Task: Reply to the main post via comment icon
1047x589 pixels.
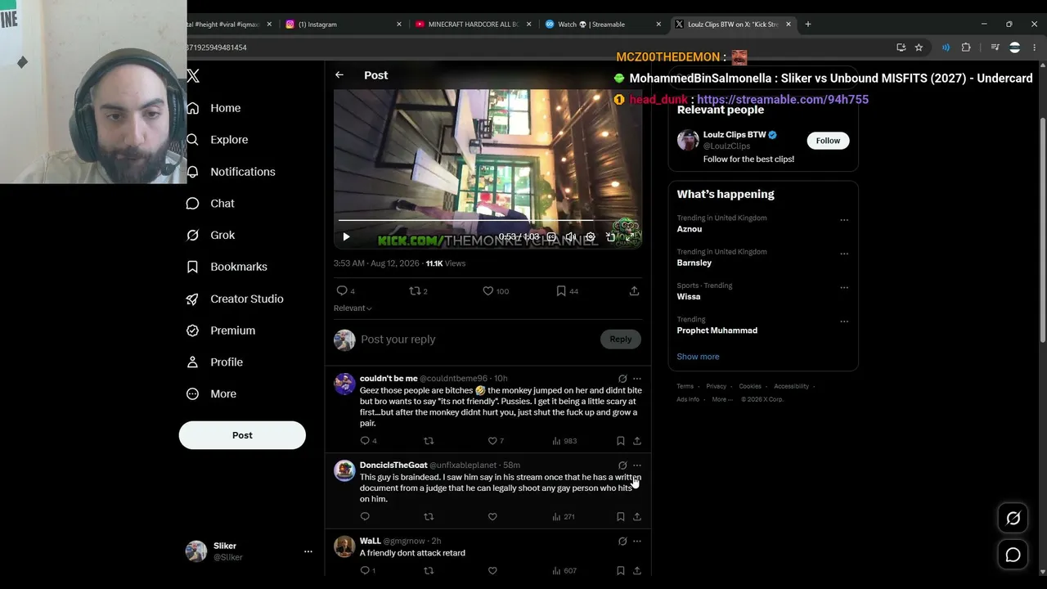Action: pyautogui.click(x=342, y=291)
